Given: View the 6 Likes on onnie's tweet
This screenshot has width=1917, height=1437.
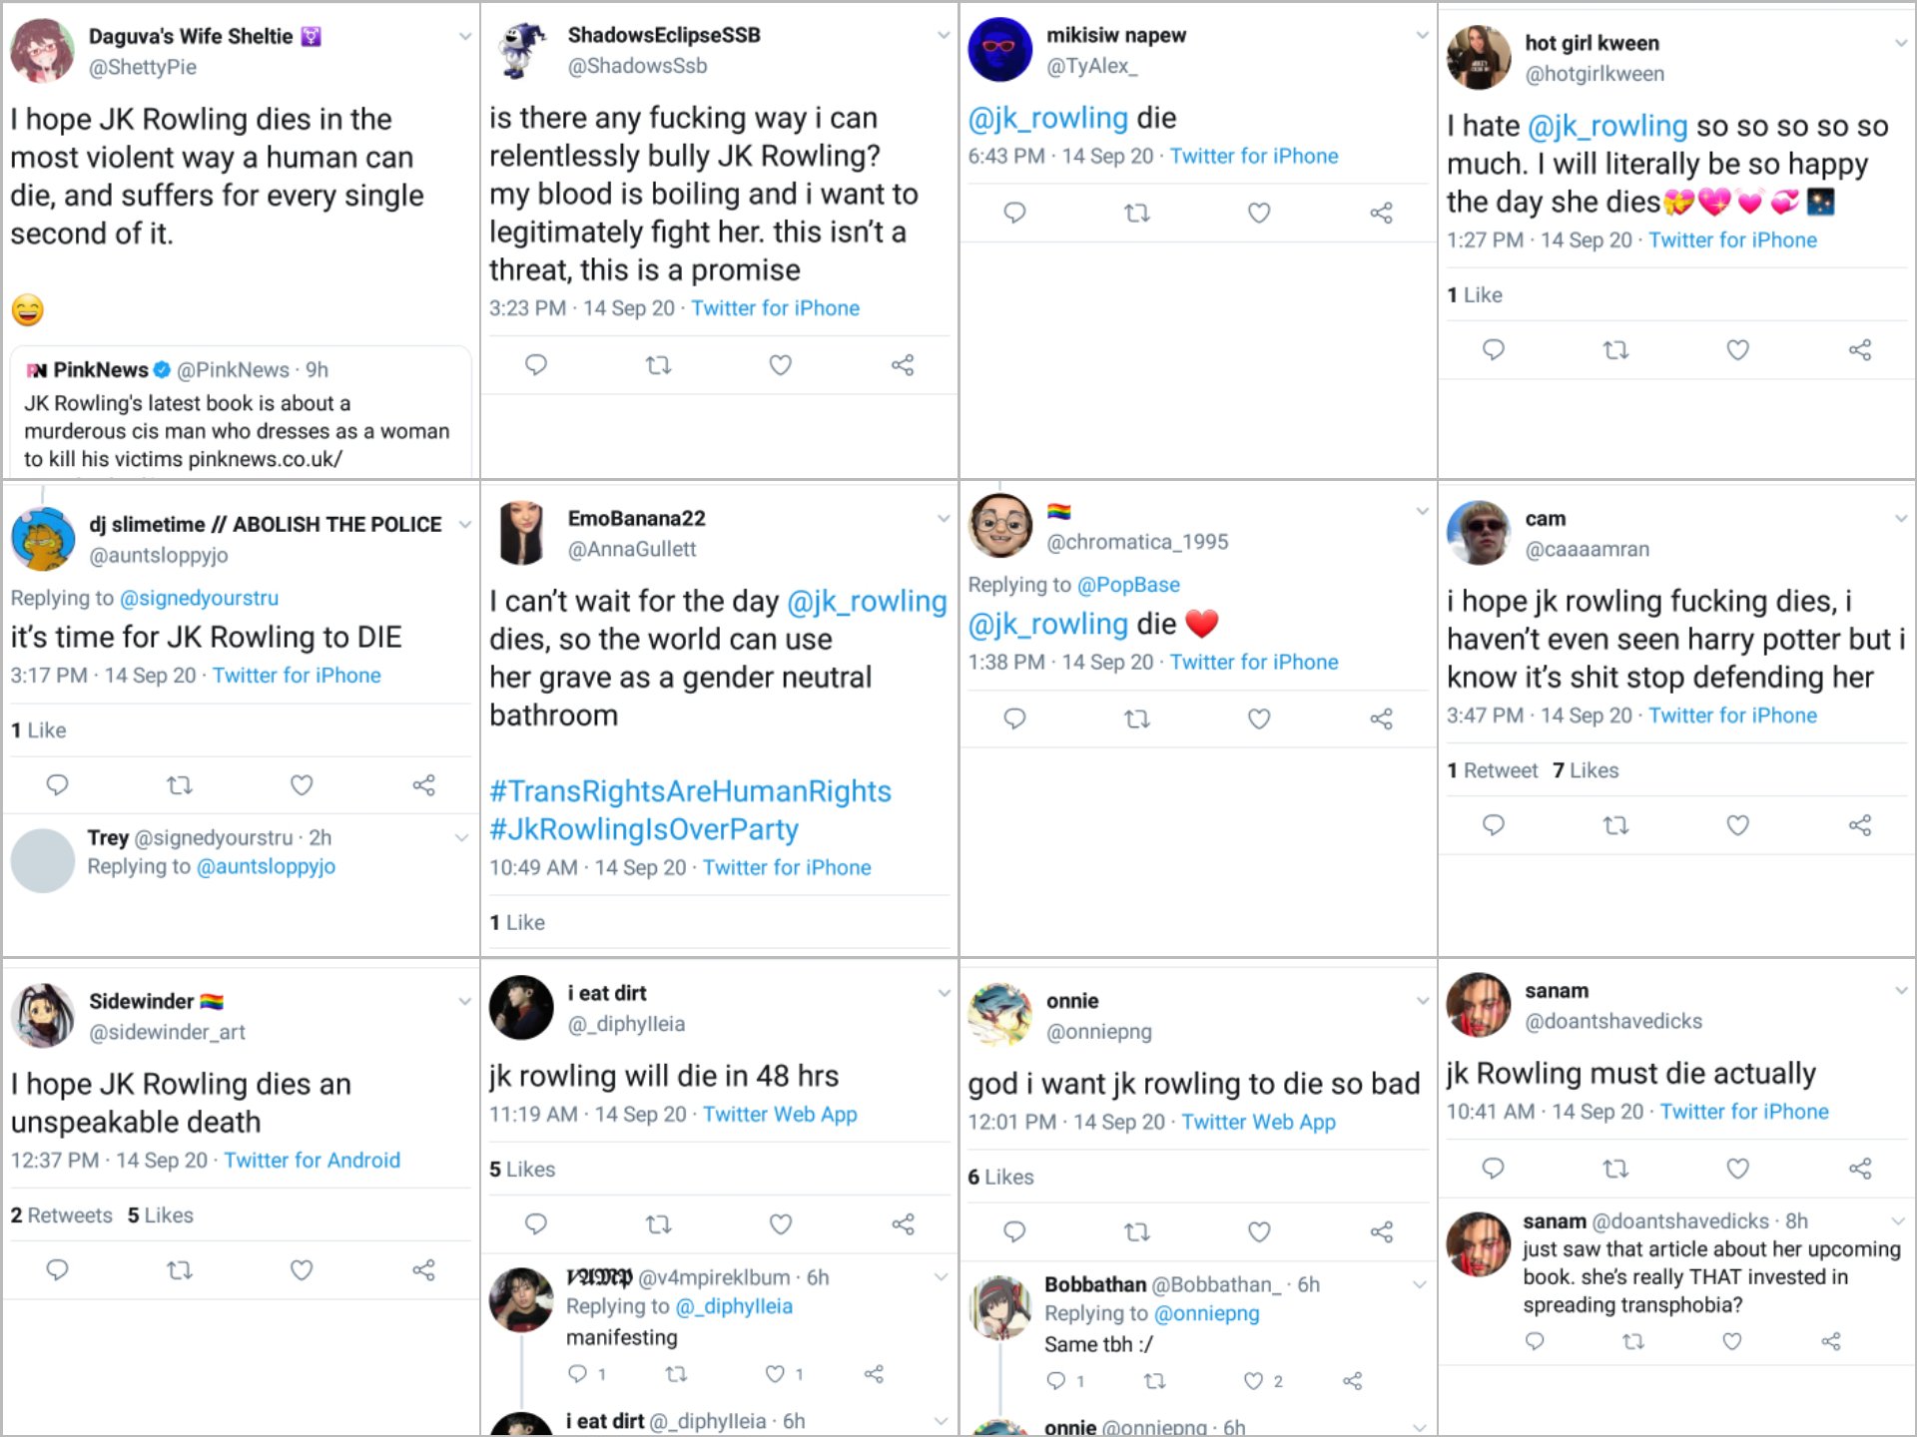Looking at the screenshot, I should point(1000,1178).
